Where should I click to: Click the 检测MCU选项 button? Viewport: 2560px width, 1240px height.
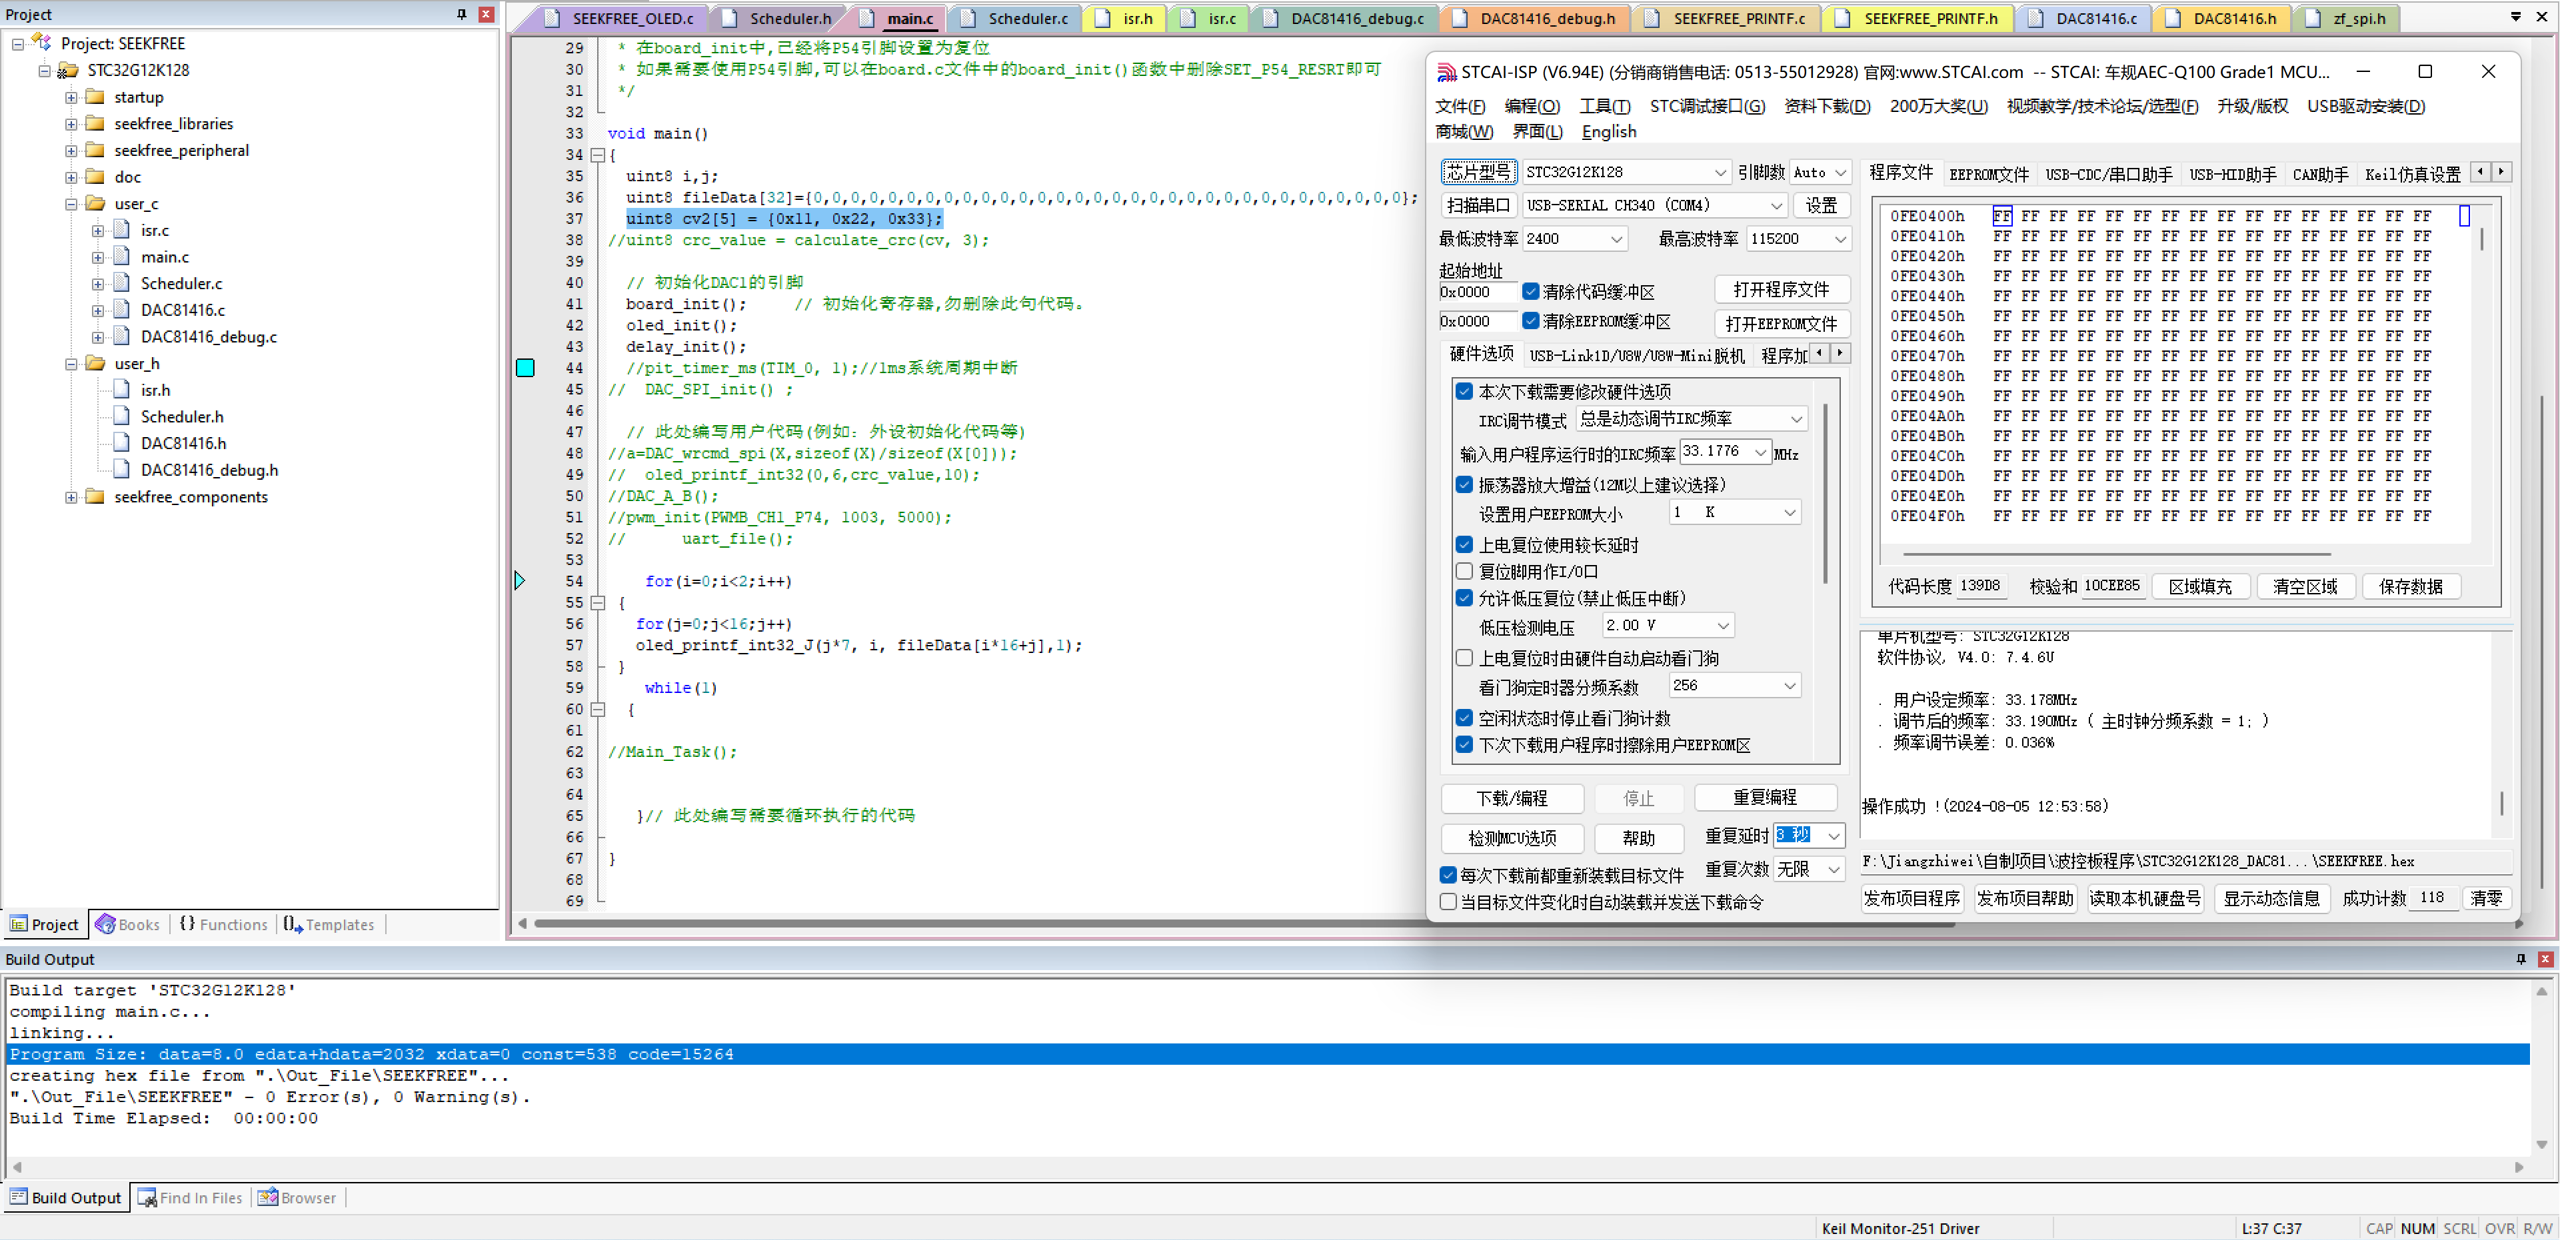coord(1512,838)
